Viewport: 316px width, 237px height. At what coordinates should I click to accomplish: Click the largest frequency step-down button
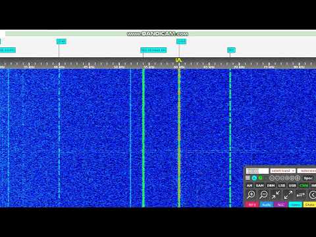pos(272,178)
